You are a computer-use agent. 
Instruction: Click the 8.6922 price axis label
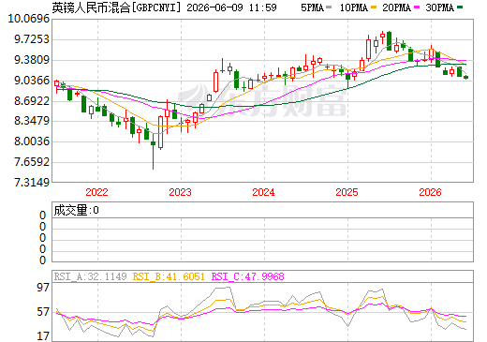tap(32, 101)
